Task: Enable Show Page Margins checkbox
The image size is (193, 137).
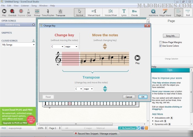Action: point(160,42)
